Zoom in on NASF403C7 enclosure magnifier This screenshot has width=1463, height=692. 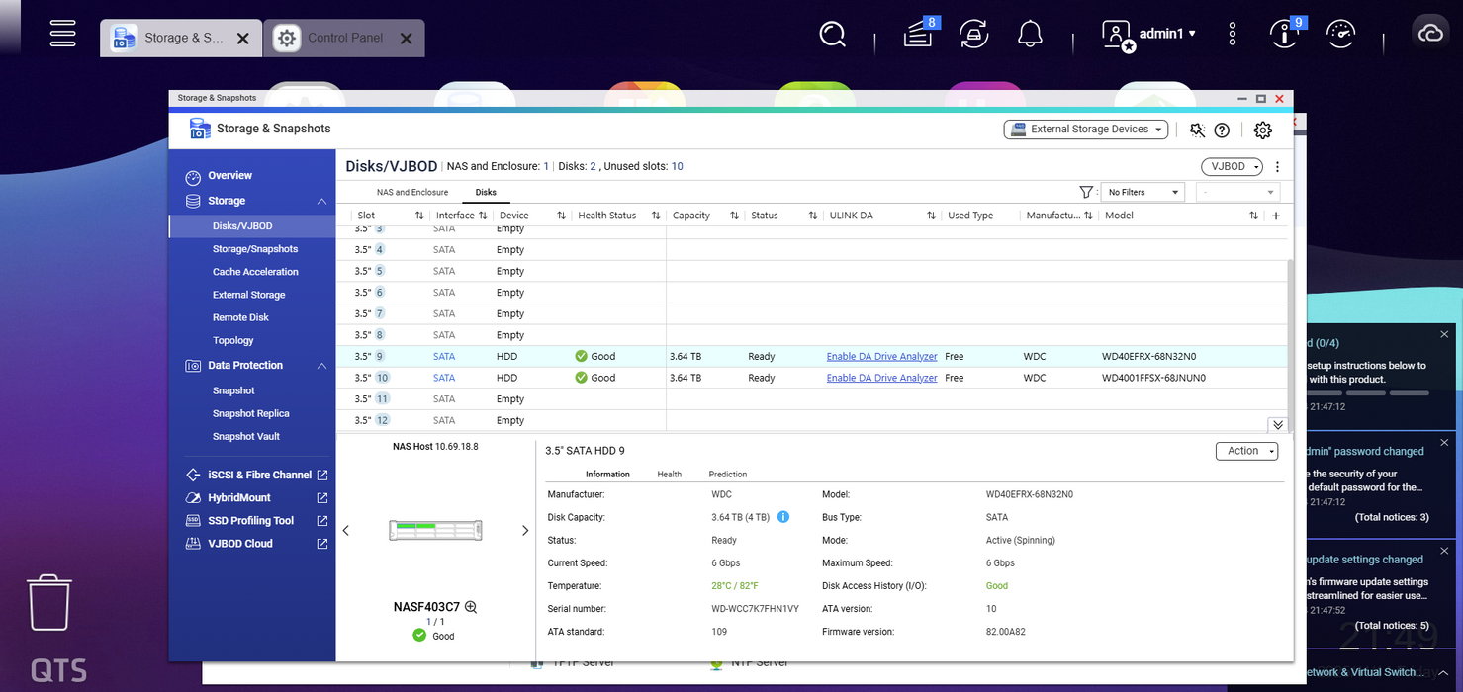[x=471, y=607]
